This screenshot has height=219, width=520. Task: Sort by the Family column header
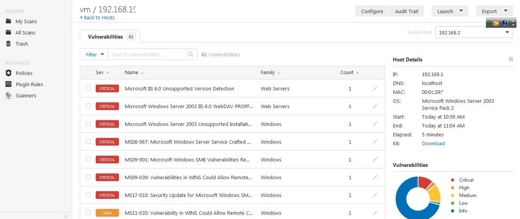270,73
